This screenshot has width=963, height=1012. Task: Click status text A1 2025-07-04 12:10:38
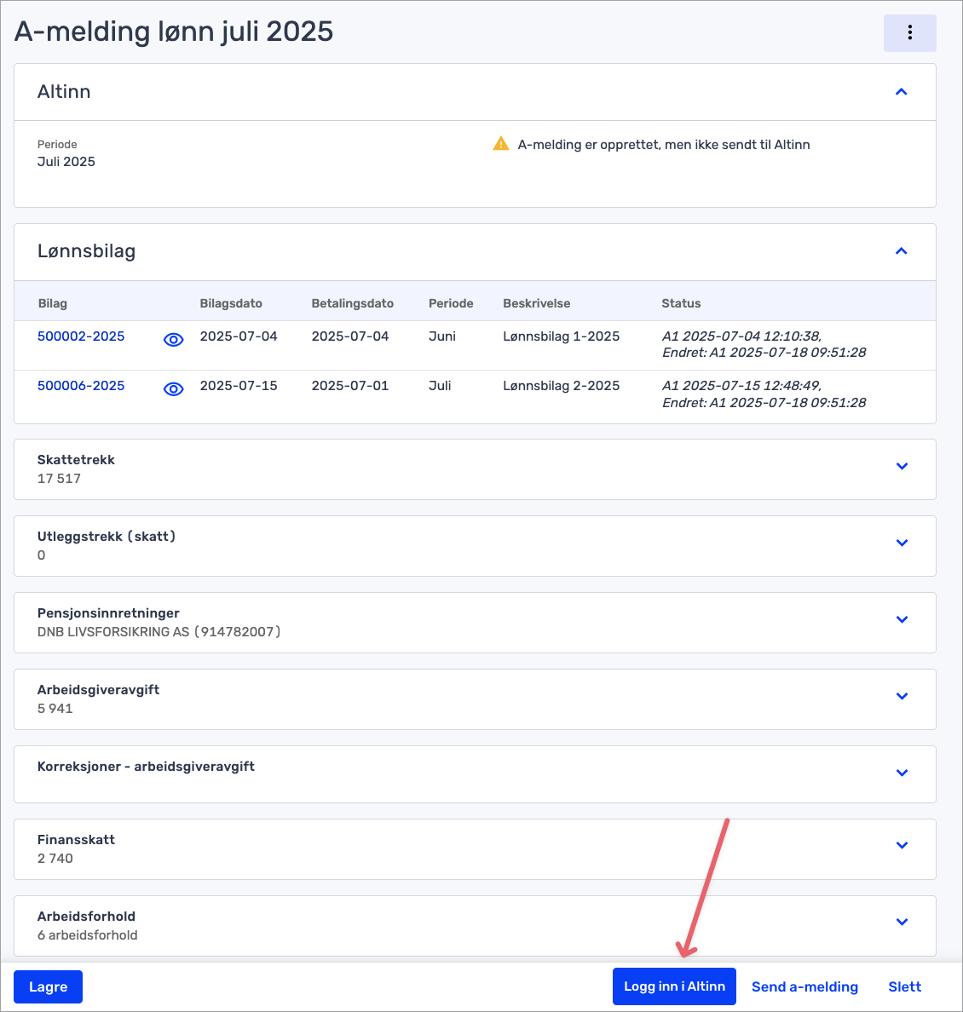tap(741, 336)
